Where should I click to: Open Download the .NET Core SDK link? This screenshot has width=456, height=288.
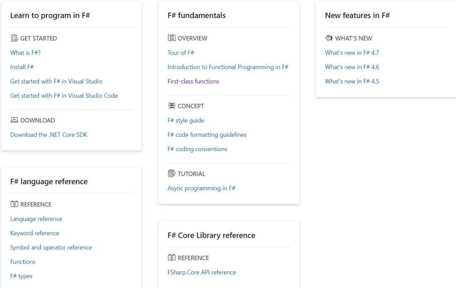(x=49, y=135)
